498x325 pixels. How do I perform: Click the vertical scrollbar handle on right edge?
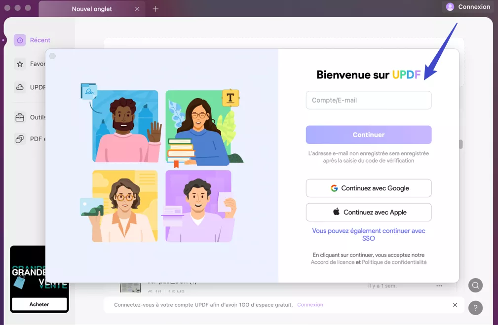click(461, 144)
